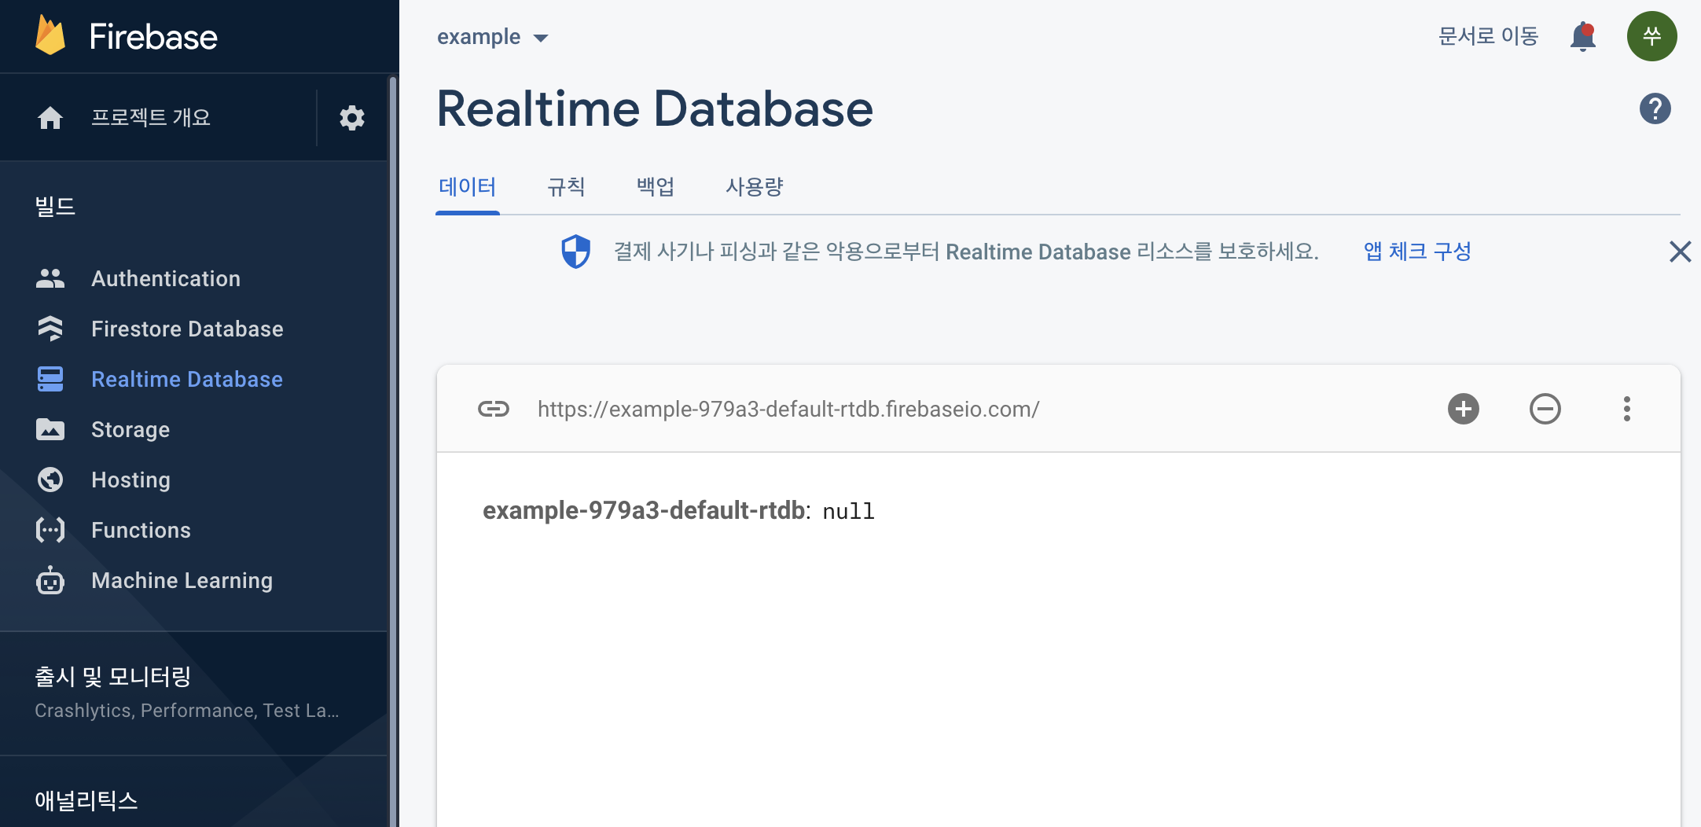Dismiss the App Check banner
This screenshot has height=827, width=1701.
coord(1680,252)
